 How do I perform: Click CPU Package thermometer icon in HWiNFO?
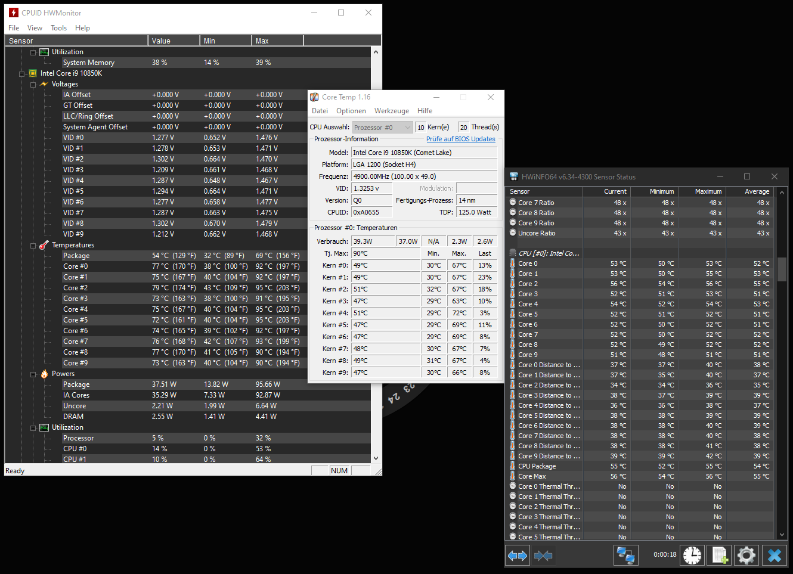(513, 466)
